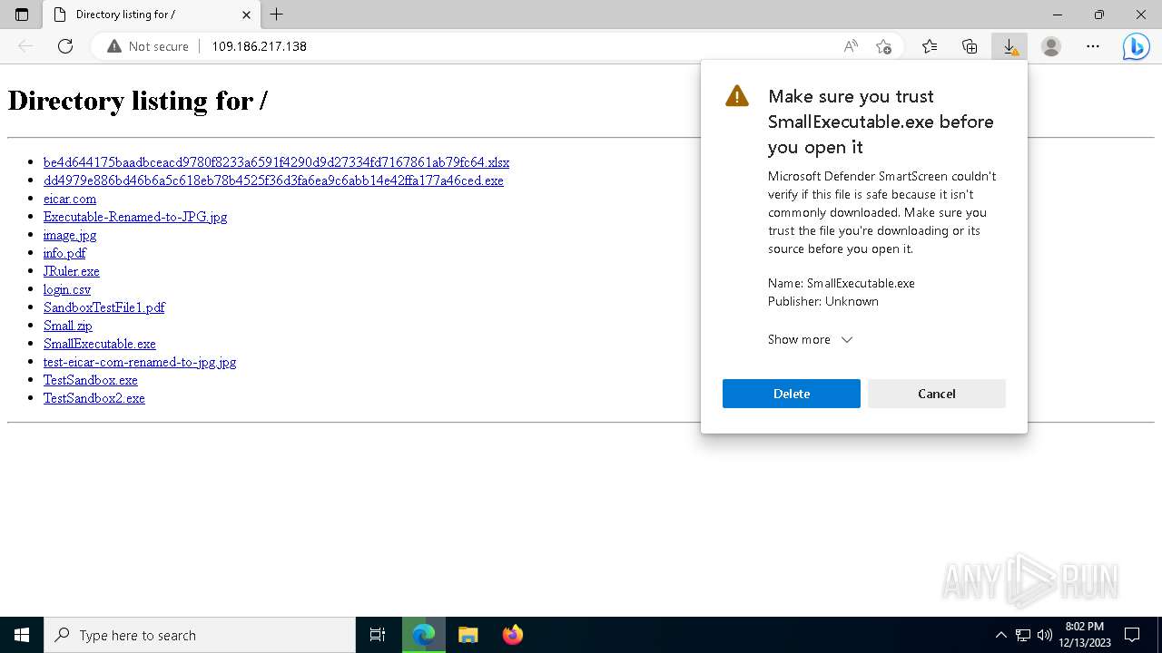Screen dimensions: 1162x653
Task: Show hidden system tray icons
Action: [1001, 635]
